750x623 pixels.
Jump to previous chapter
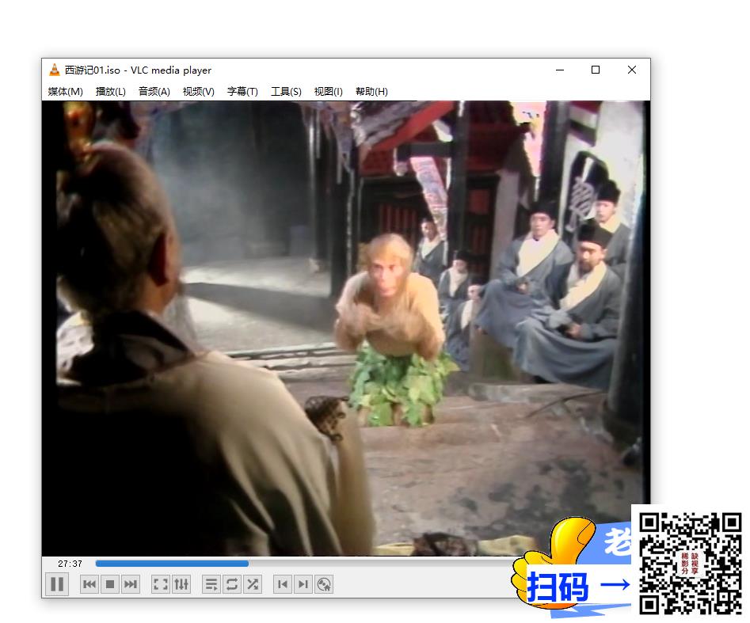tap(283, 584)
